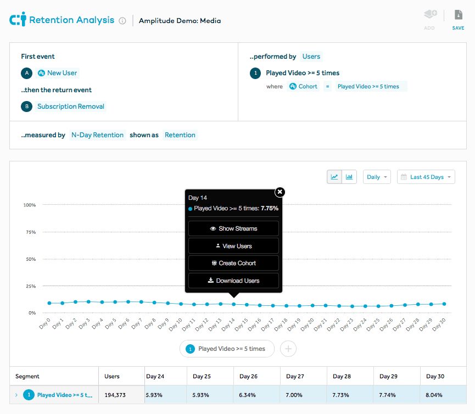
Task: Expand the Played Video segment row in the table
Action: point(15,394)
